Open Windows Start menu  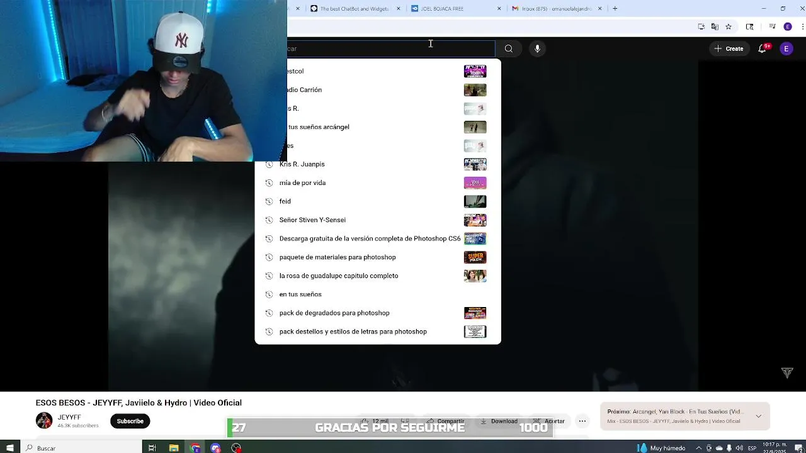point(10,448)
